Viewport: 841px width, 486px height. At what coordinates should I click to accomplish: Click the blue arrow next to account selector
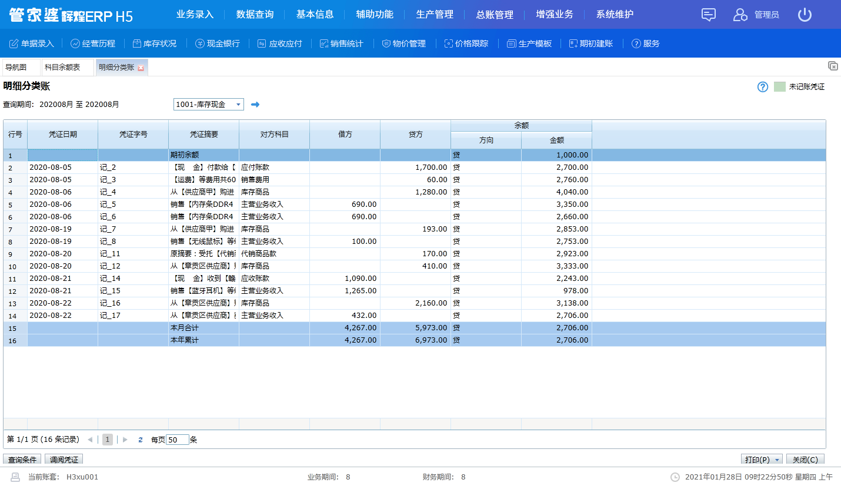[255, 105]
